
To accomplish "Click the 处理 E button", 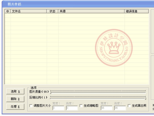I will tap(15, 107).
